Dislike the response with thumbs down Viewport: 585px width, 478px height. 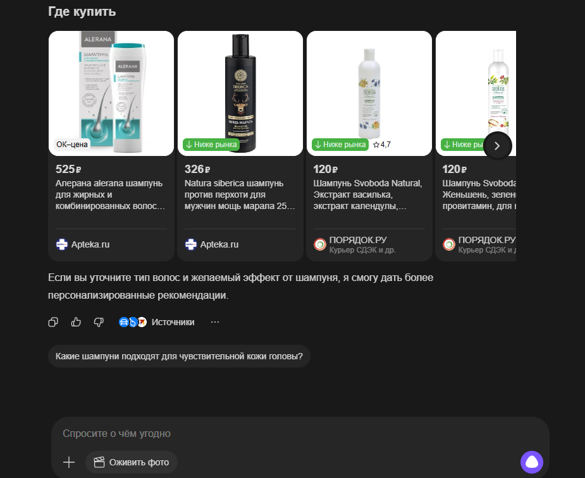(x=99, y=322)
